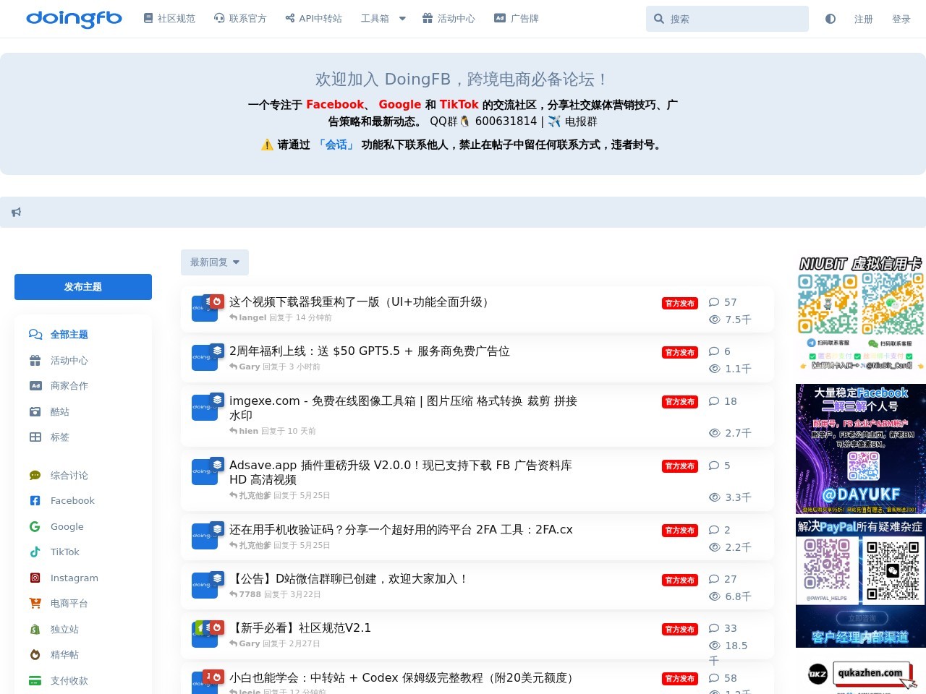Click the avatar on the 【公告】D站微信群聊 post
The width and height of the screenshot is (926, 694).
point(205,586)
